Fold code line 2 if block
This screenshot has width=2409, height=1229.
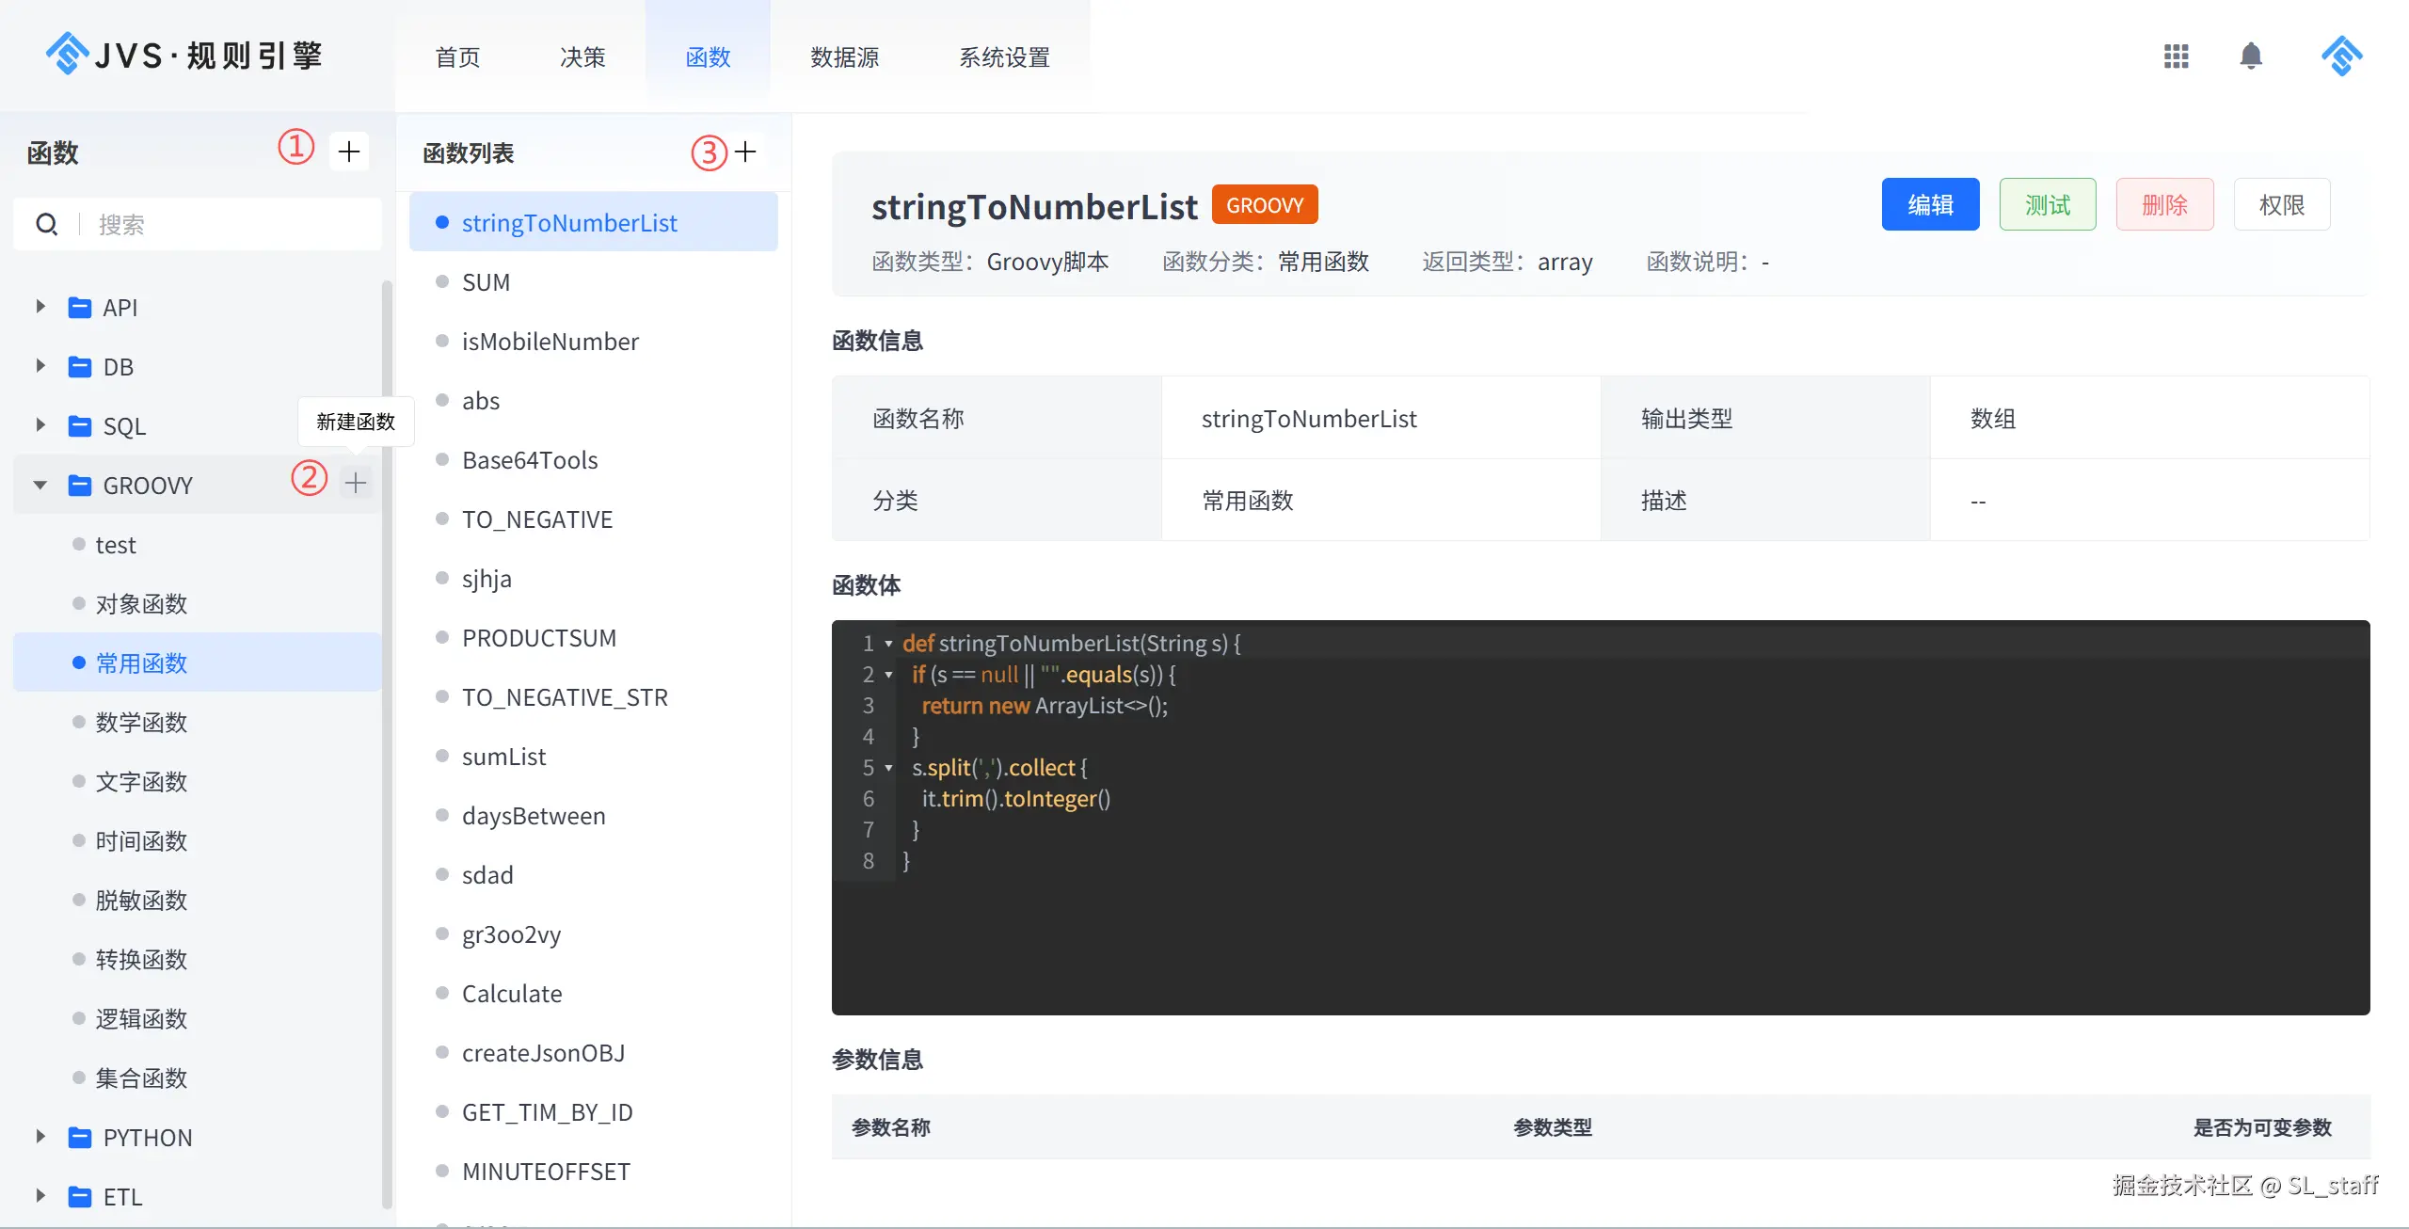[888, 675]
